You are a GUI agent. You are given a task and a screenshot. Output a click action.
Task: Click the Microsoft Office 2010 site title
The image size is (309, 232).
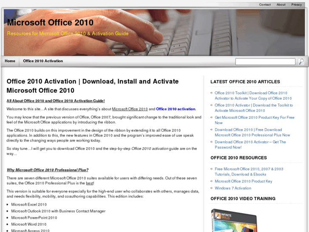pyautogui.click(x=50, y=23)
